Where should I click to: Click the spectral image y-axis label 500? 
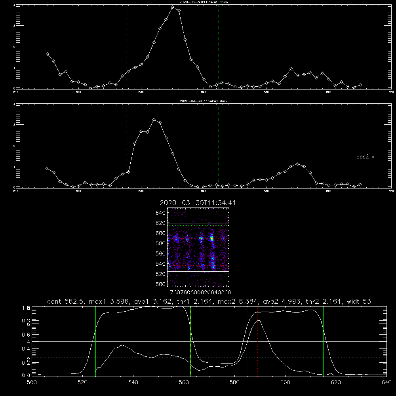click(x=160, y=284)
